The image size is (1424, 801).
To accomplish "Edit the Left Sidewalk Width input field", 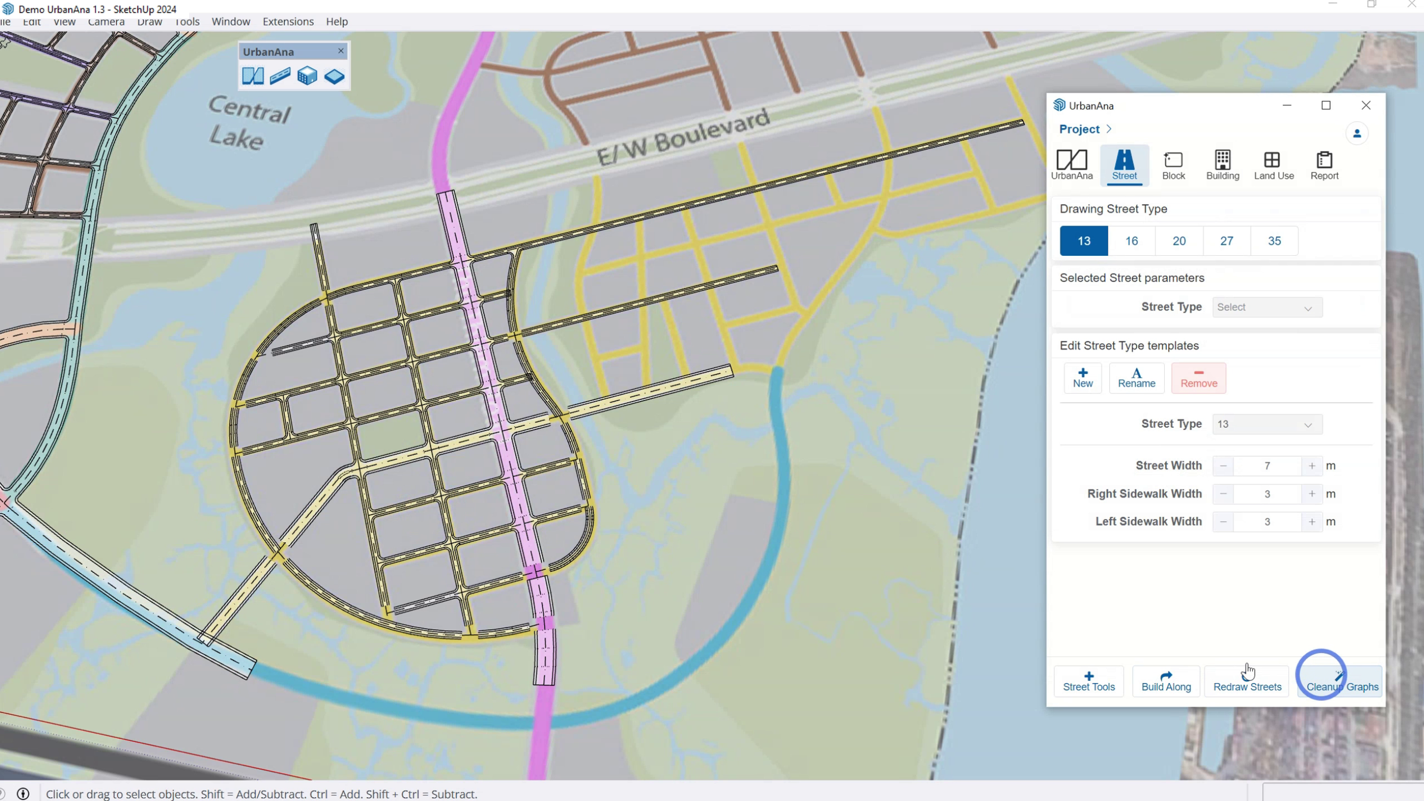I will pyautogui.click(x=1268, y=521).
